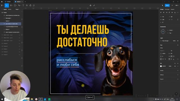Open the Pass through blend mode dropdown
180x101 pixels.
click(x=166, y=41)
